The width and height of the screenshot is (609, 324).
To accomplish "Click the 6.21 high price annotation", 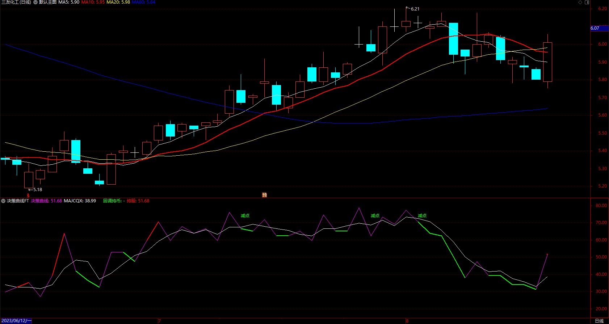I will [415, 9].
